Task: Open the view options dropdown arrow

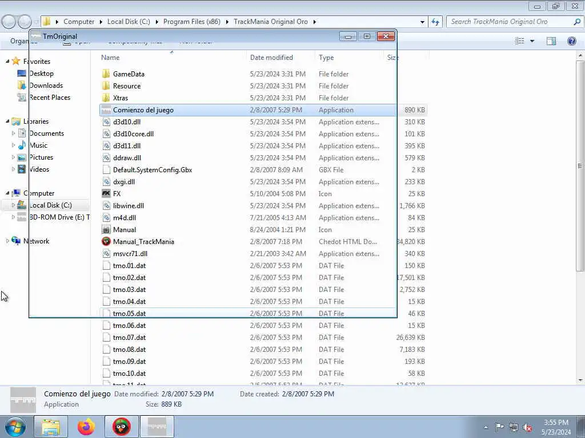Action: click(x=532, y=41)
